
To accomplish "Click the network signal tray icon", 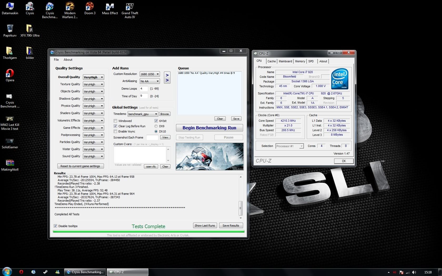I will tap(408, 272).
